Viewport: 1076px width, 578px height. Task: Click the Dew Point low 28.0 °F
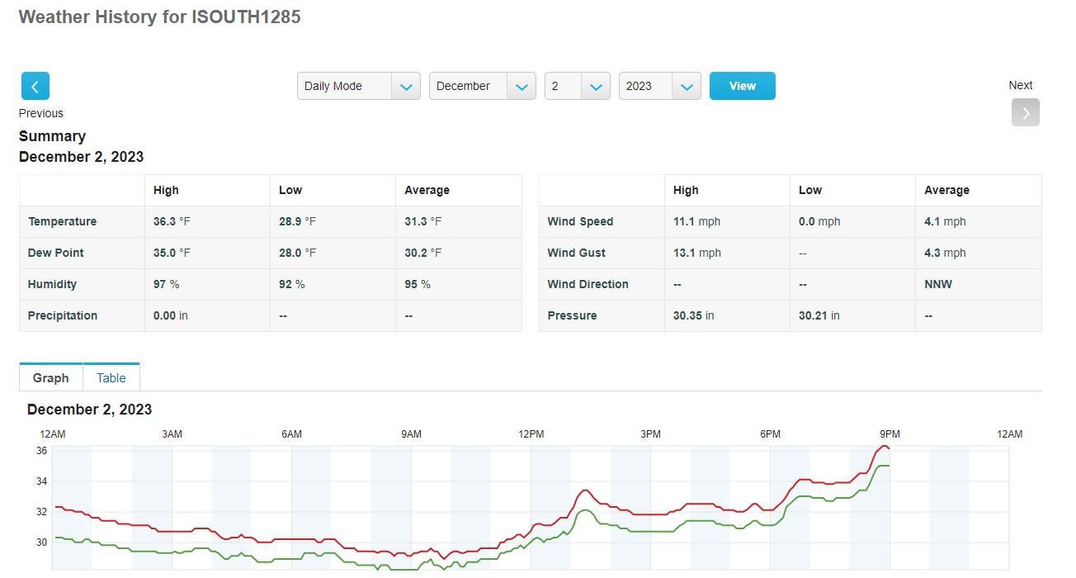pos(297,253)
